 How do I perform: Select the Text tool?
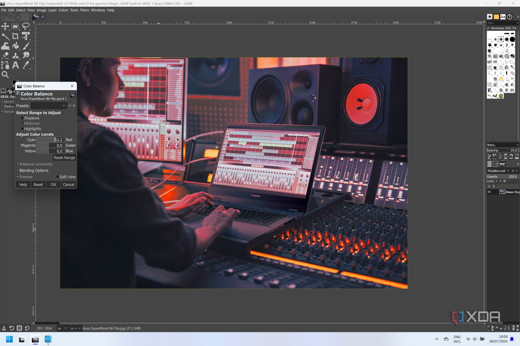[15, 65]
